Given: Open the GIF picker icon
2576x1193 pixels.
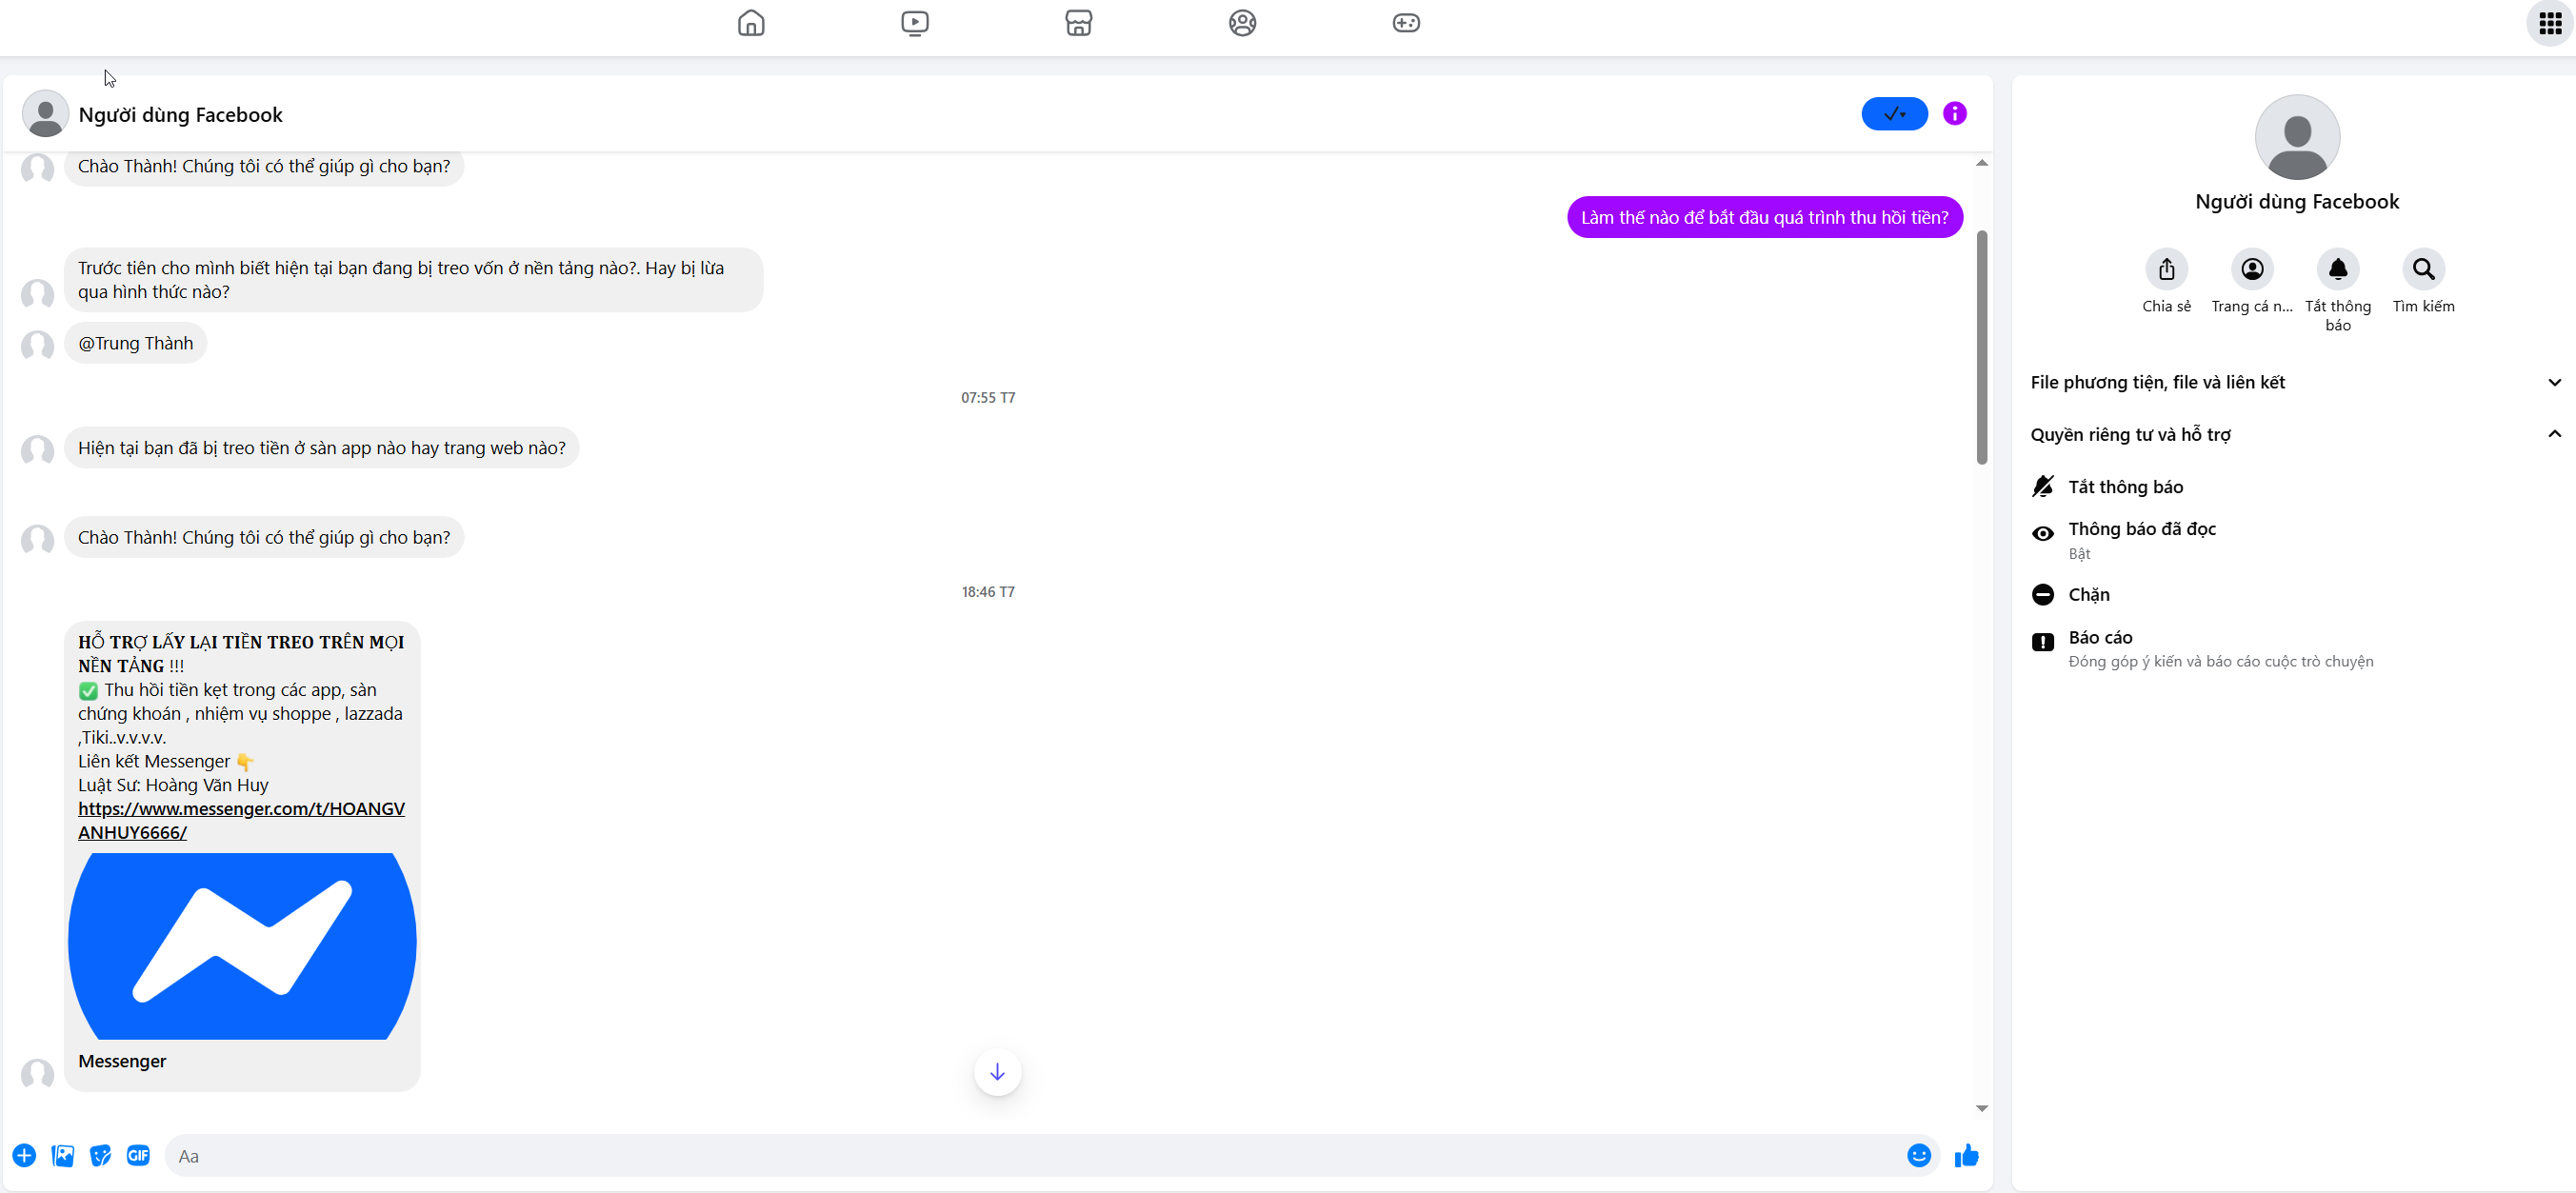Looking at the screenshot, I should (x=138, y=1156).
